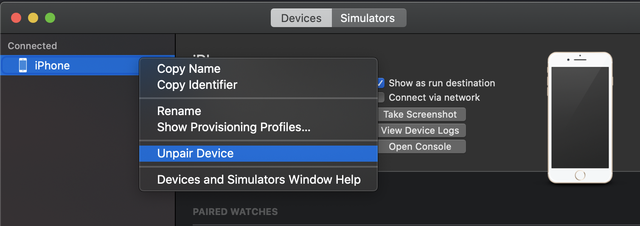
Task: Close the window with red button
Action: tap(16, 18)
